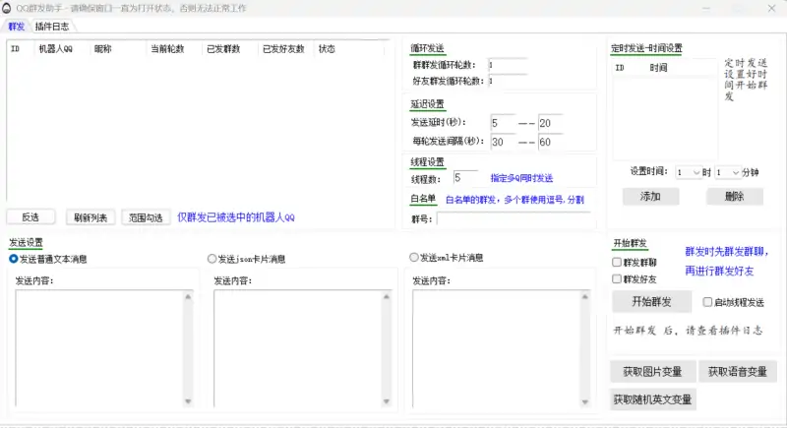This screenshot has height=428, width=787.
Task: Click the 线程数 input field
Action: click(x=464, y=178)
